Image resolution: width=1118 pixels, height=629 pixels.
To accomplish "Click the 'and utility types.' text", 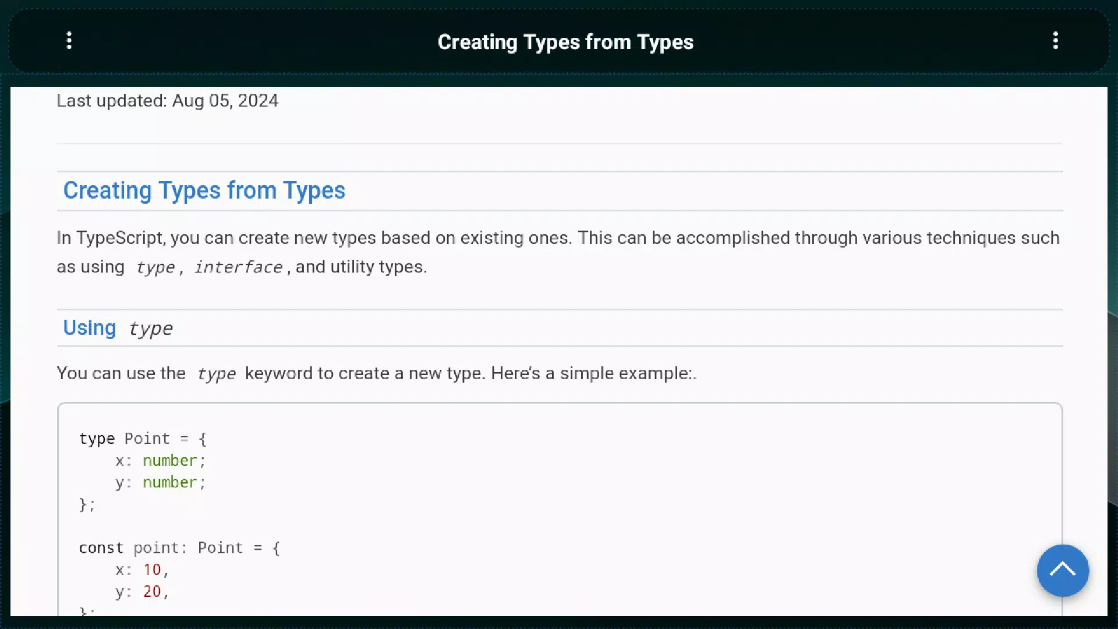I will click(x=362, y=267).
